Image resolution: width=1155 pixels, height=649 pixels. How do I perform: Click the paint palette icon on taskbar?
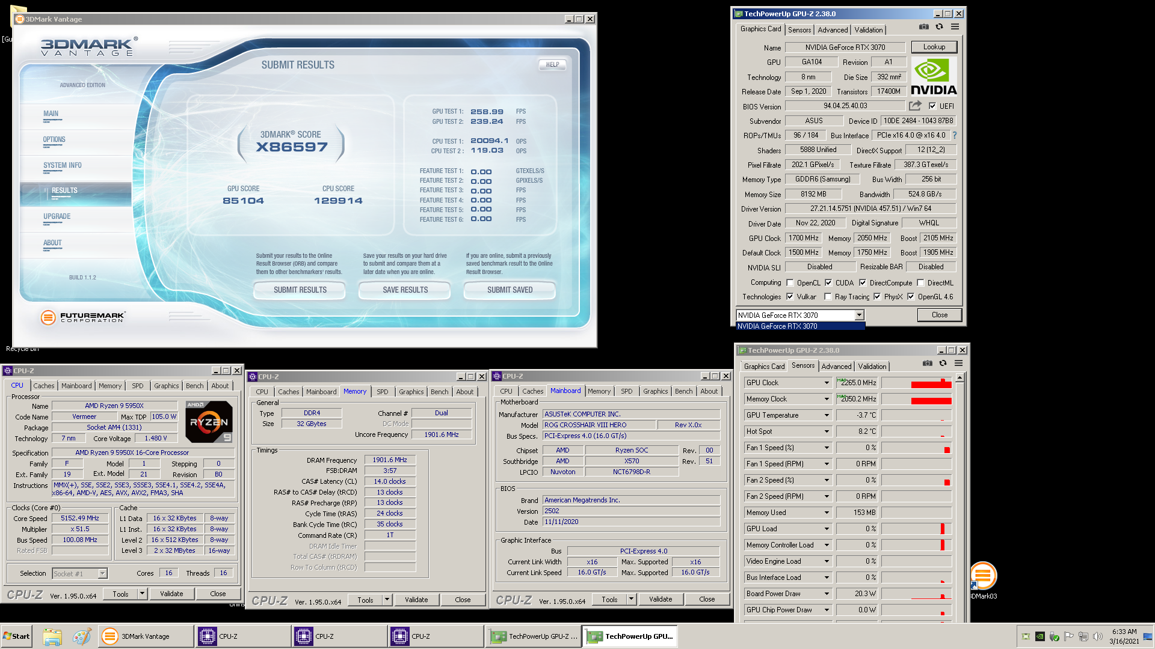[x=82, y=636]
